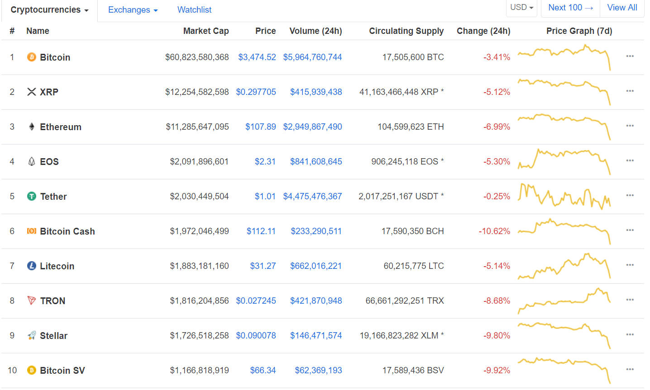Open the three-dot menu for Bitcoin Cash
The width and height of the screenshot is (650, 390).
[630, 230]
